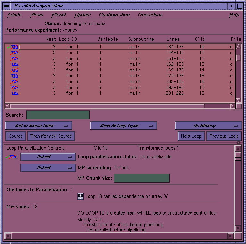
Task: Click the detail pane vertical scrollbar thumb
Action: coord(238,156)
